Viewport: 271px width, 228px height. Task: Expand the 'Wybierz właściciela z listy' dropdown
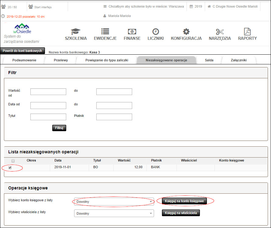pos(114,213)
